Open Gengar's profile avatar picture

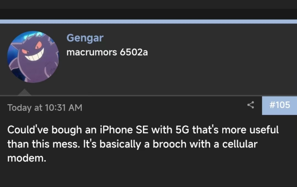[x=33, y=57]
